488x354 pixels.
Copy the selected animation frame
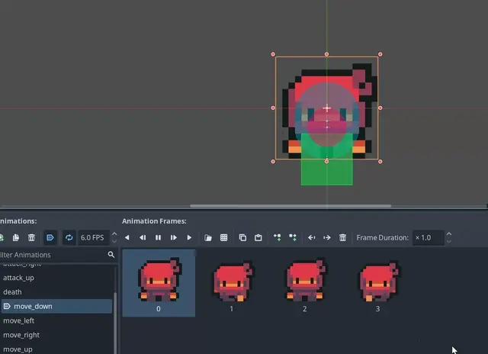click(242, 238)
